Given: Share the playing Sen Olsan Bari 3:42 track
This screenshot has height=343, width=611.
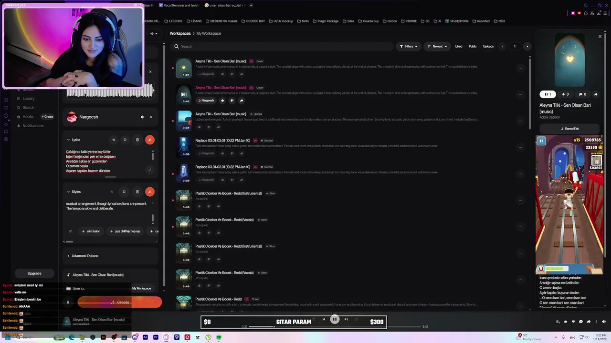Looking at the screenshot, I should [x=242, y=101].
